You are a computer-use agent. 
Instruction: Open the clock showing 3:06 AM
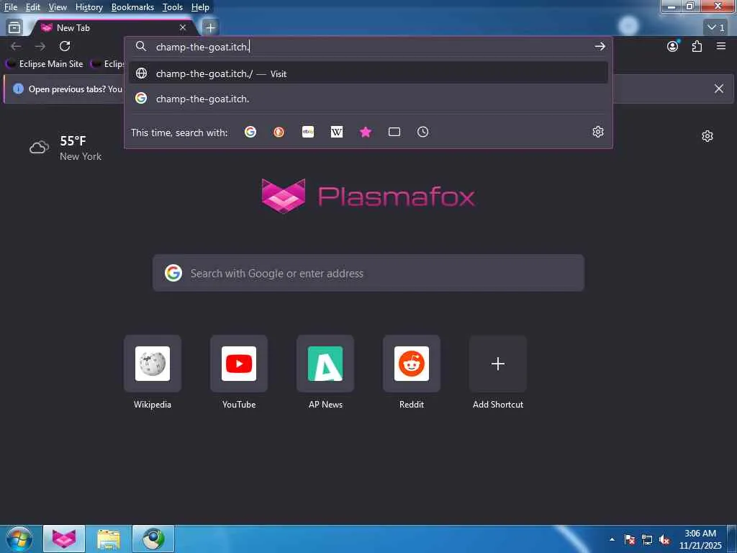click(x=700, y=539)
